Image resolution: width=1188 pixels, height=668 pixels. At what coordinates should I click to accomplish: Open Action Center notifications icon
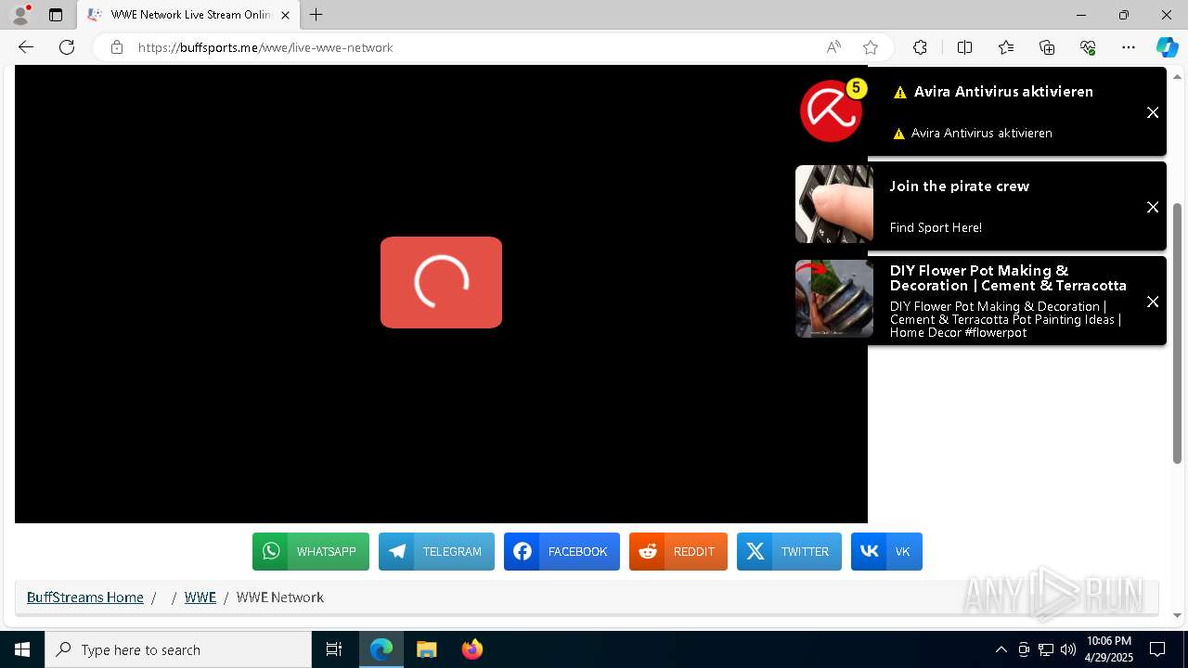[x=1157, y=649]
